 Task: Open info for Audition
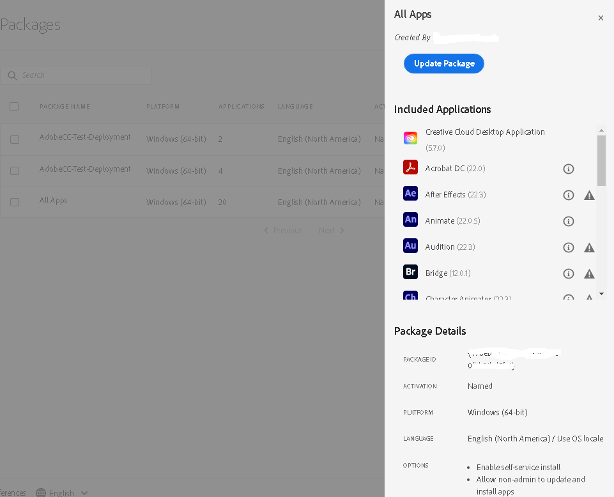(568, 247)
